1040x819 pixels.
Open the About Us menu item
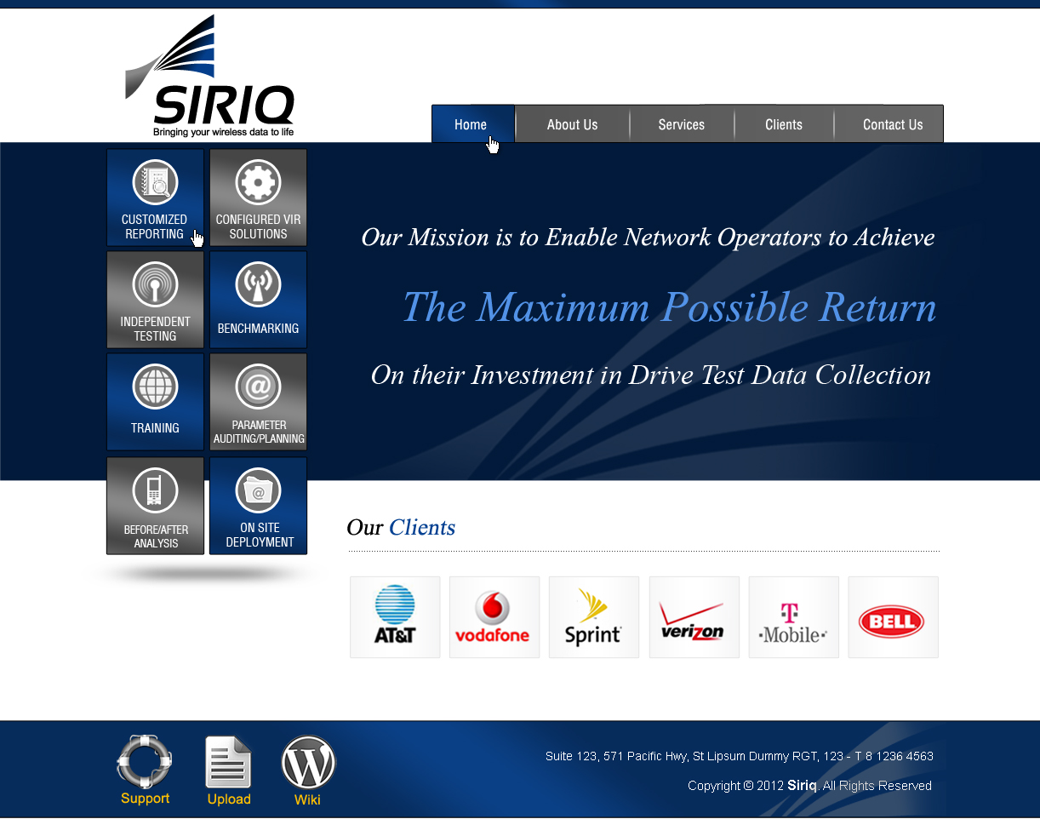[x=572, y=124]
